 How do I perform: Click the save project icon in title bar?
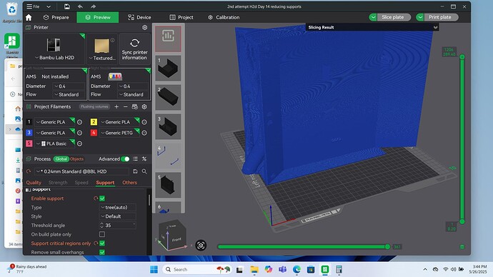pyautogui.click(x=66, y=6)
